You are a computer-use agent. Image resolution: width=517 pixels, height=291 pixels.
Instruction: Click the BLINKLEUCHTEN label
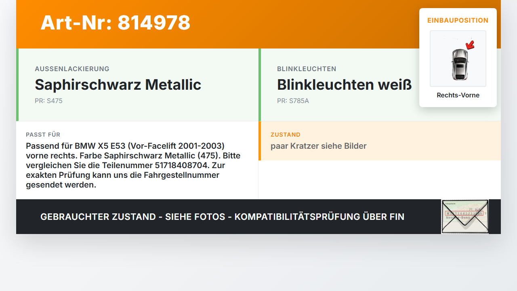point(307,69)
